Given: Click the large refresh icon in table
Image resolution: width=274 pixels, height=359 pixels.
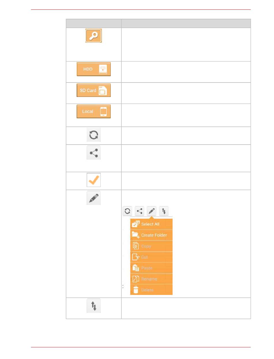Looking at the screenshot, I should 94,135.
